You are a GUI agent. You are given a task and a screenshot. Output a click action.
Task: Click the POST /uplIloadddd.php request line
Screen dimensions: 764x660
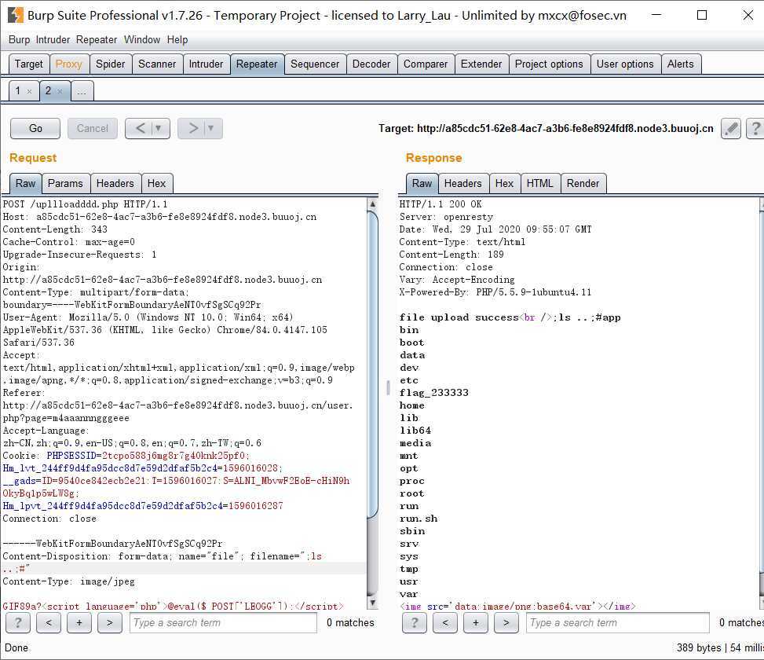click(85, 203)
